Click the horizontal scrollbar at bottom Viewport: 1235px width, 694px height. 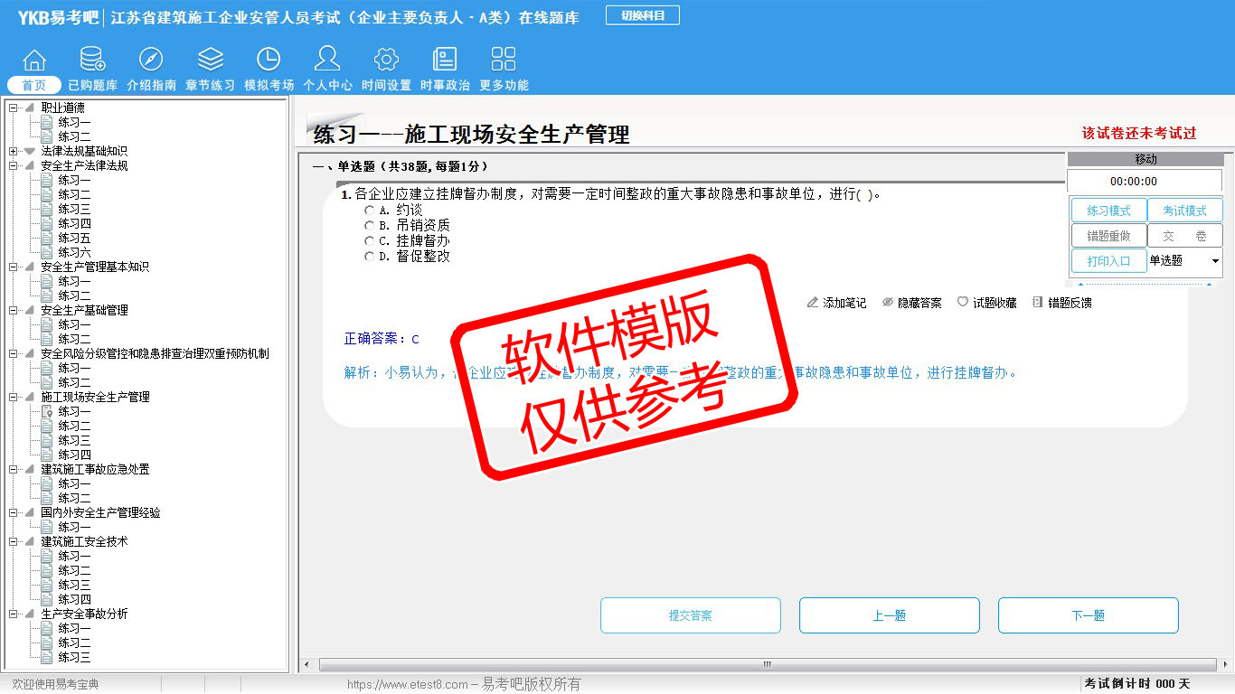coord(767,664)
